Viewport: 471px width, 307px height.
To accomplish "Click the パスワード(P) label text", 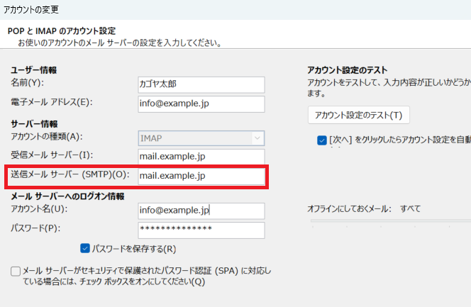I will (x=34, y=228).
